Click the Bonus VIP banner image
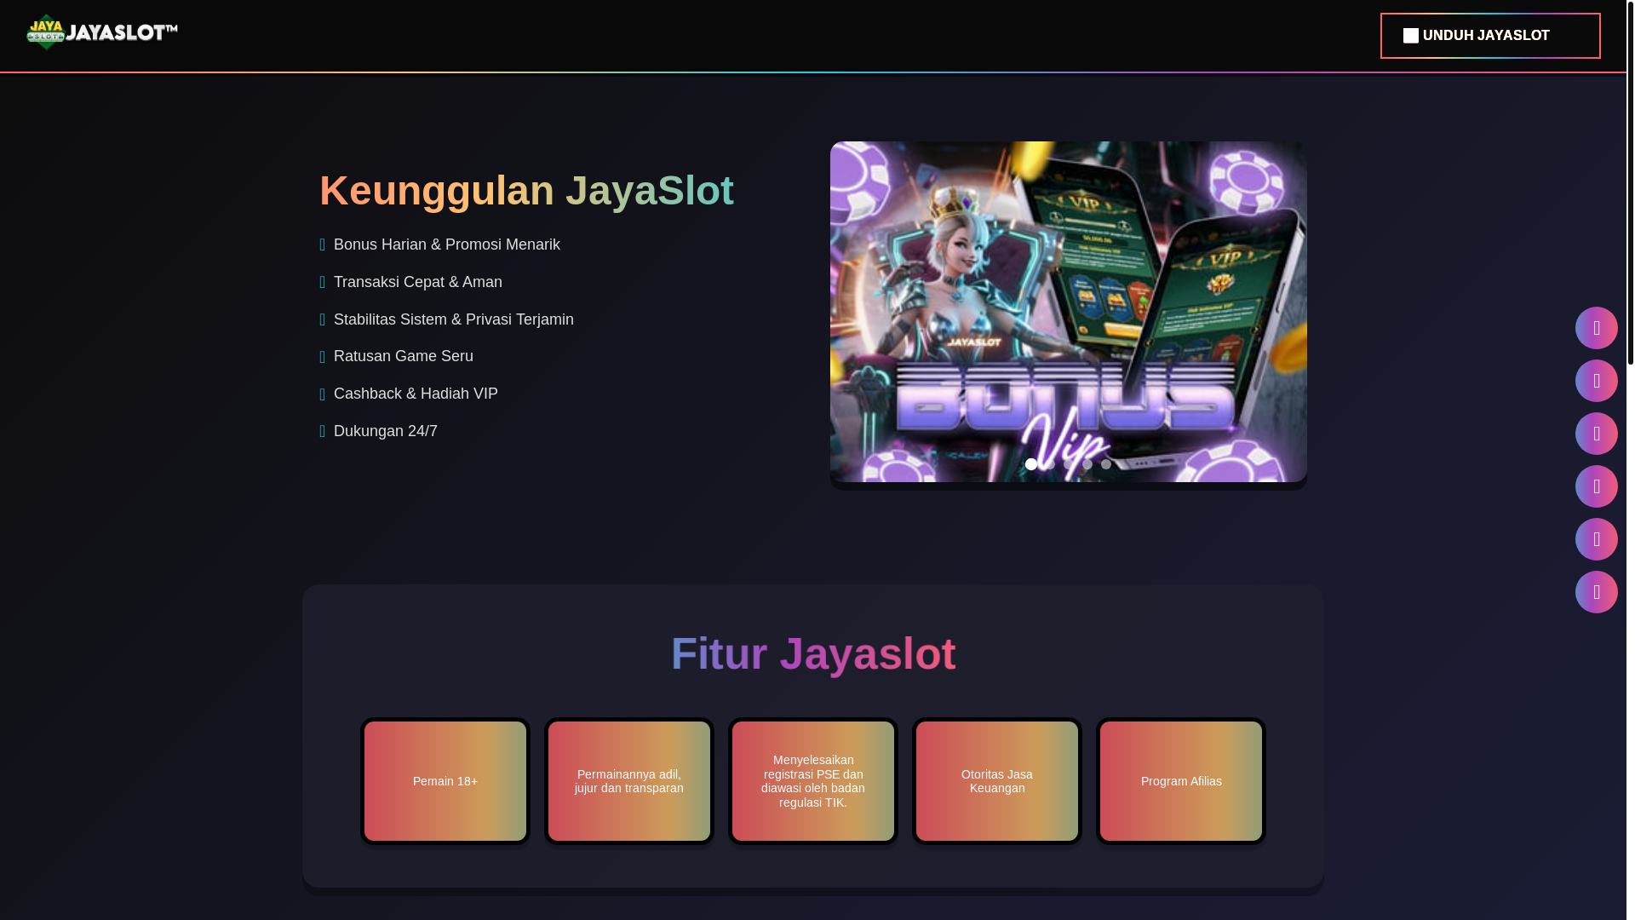The image size is (1635, 920). (x=1069, y=312)
